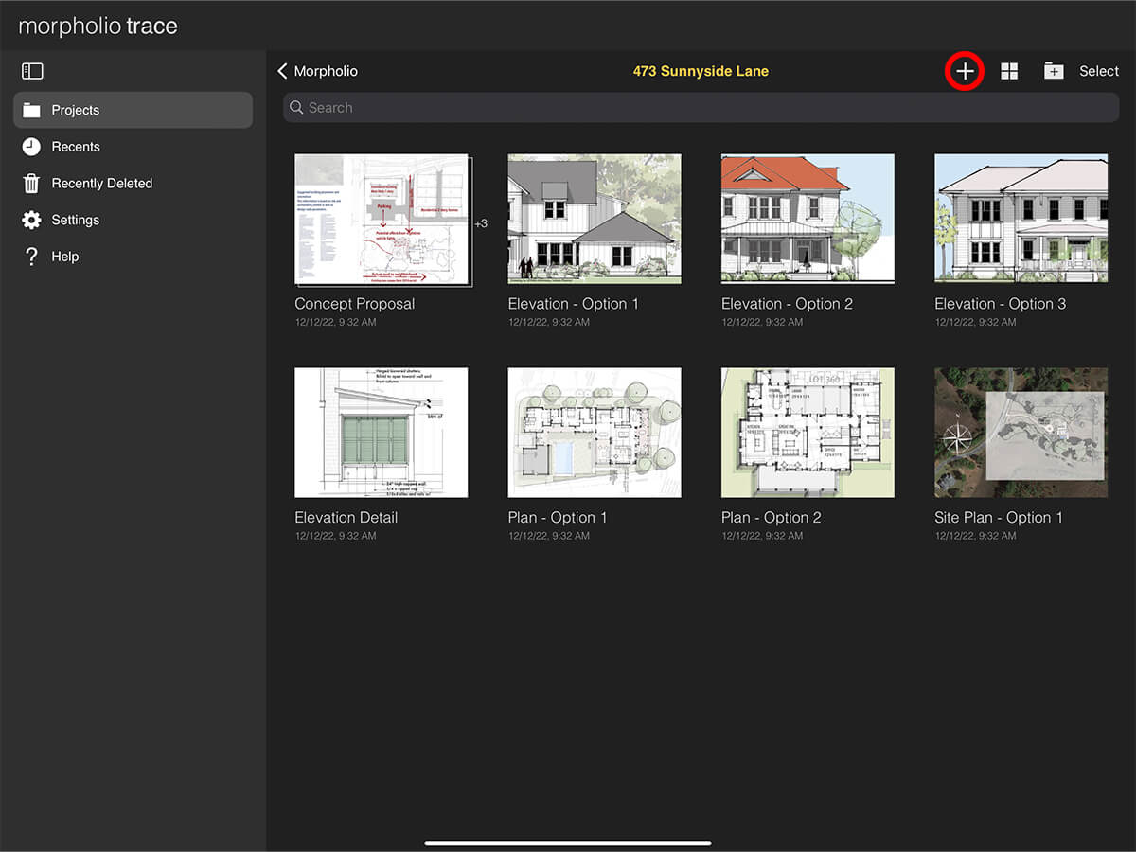Go back to Morpholio folder

(318, 71)
